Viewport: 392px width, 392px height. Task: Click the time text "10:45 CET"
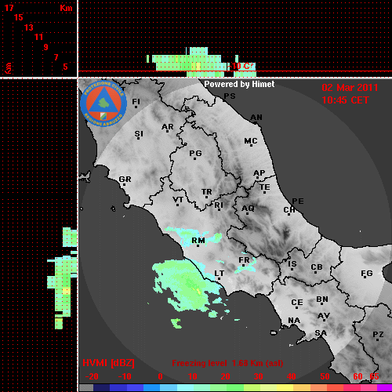[x=345, y=100]
